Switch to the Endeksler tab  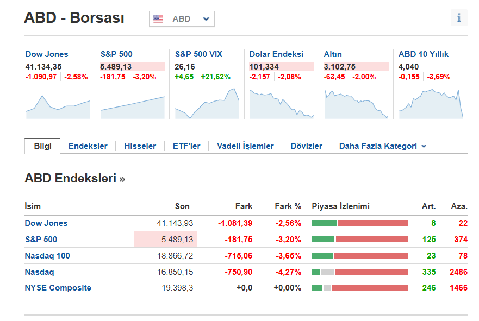pyautogui.click(x=88, y=146)
